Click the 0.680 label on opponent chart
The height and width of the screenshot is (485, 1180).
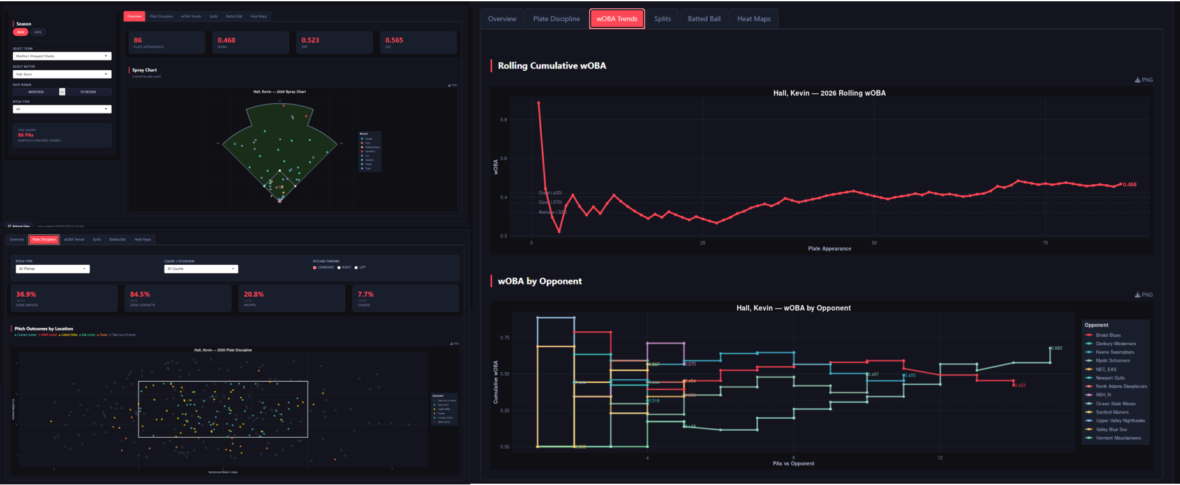click(x=1057, y=348)
